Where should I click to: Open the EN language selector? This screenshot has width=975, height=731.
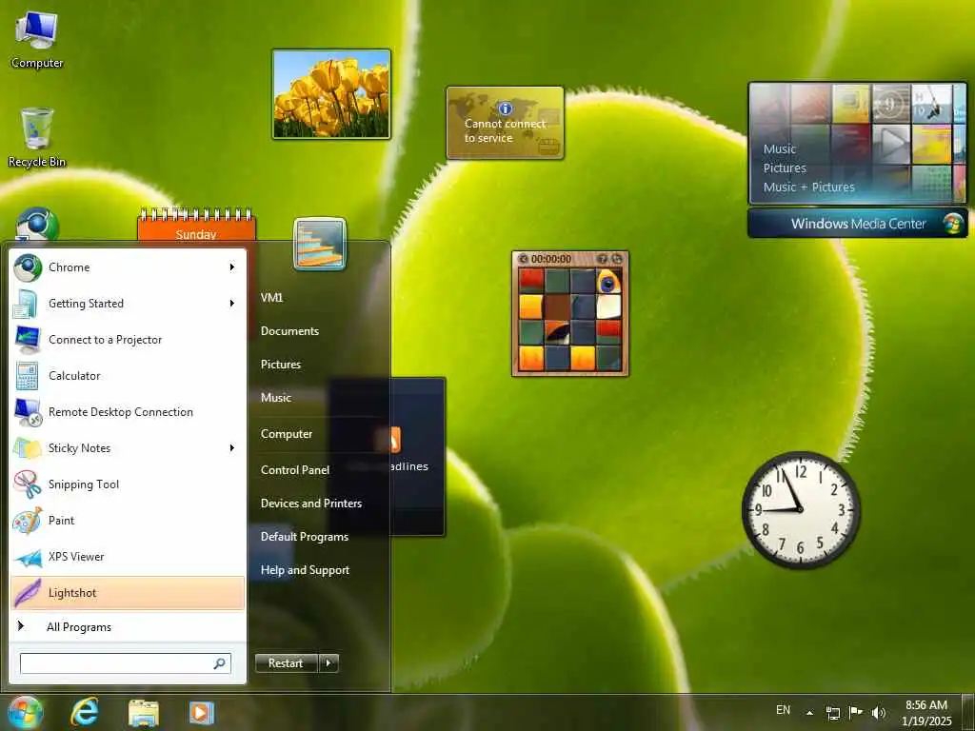coord(783,710)
